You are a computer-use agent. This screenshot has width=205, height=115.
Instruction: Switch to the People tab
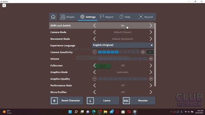tap(68, 17)
